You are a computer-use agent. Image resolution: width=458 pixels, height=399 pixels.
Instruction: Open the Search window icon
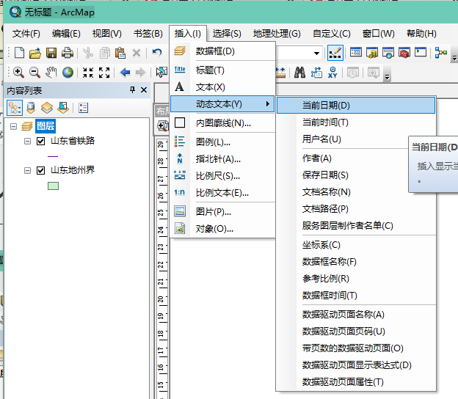pyautogui.click(x=388, y=53)
